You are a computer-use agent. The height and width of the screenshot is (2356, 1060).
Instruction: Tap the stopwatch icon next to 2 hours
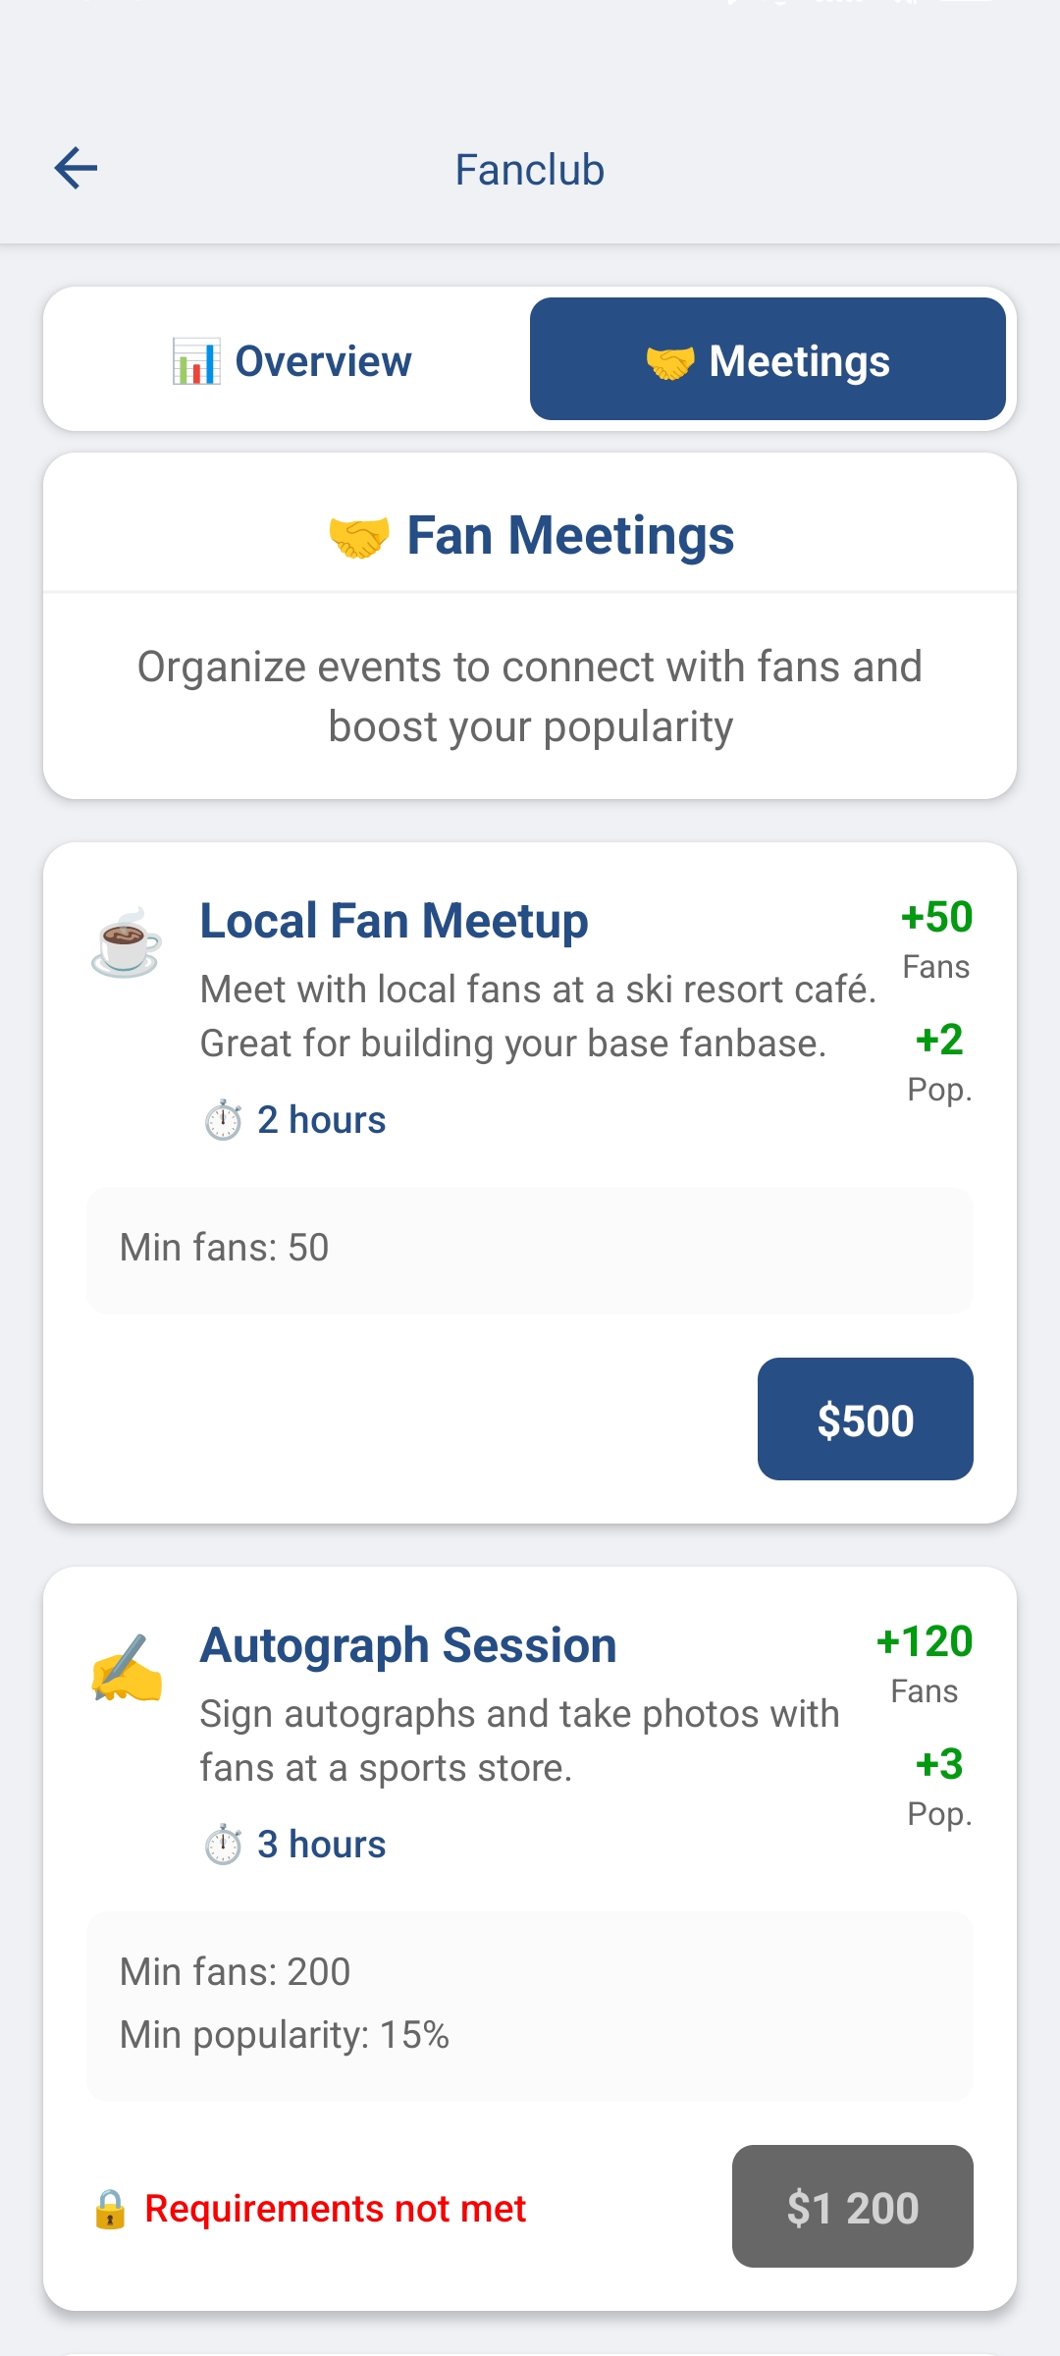pyautogui.click(x=223, y=1120)
